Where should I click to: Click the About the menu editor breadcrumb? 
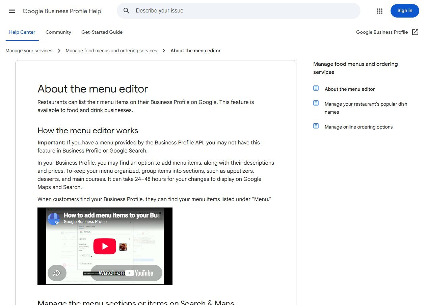pos(195,51)
